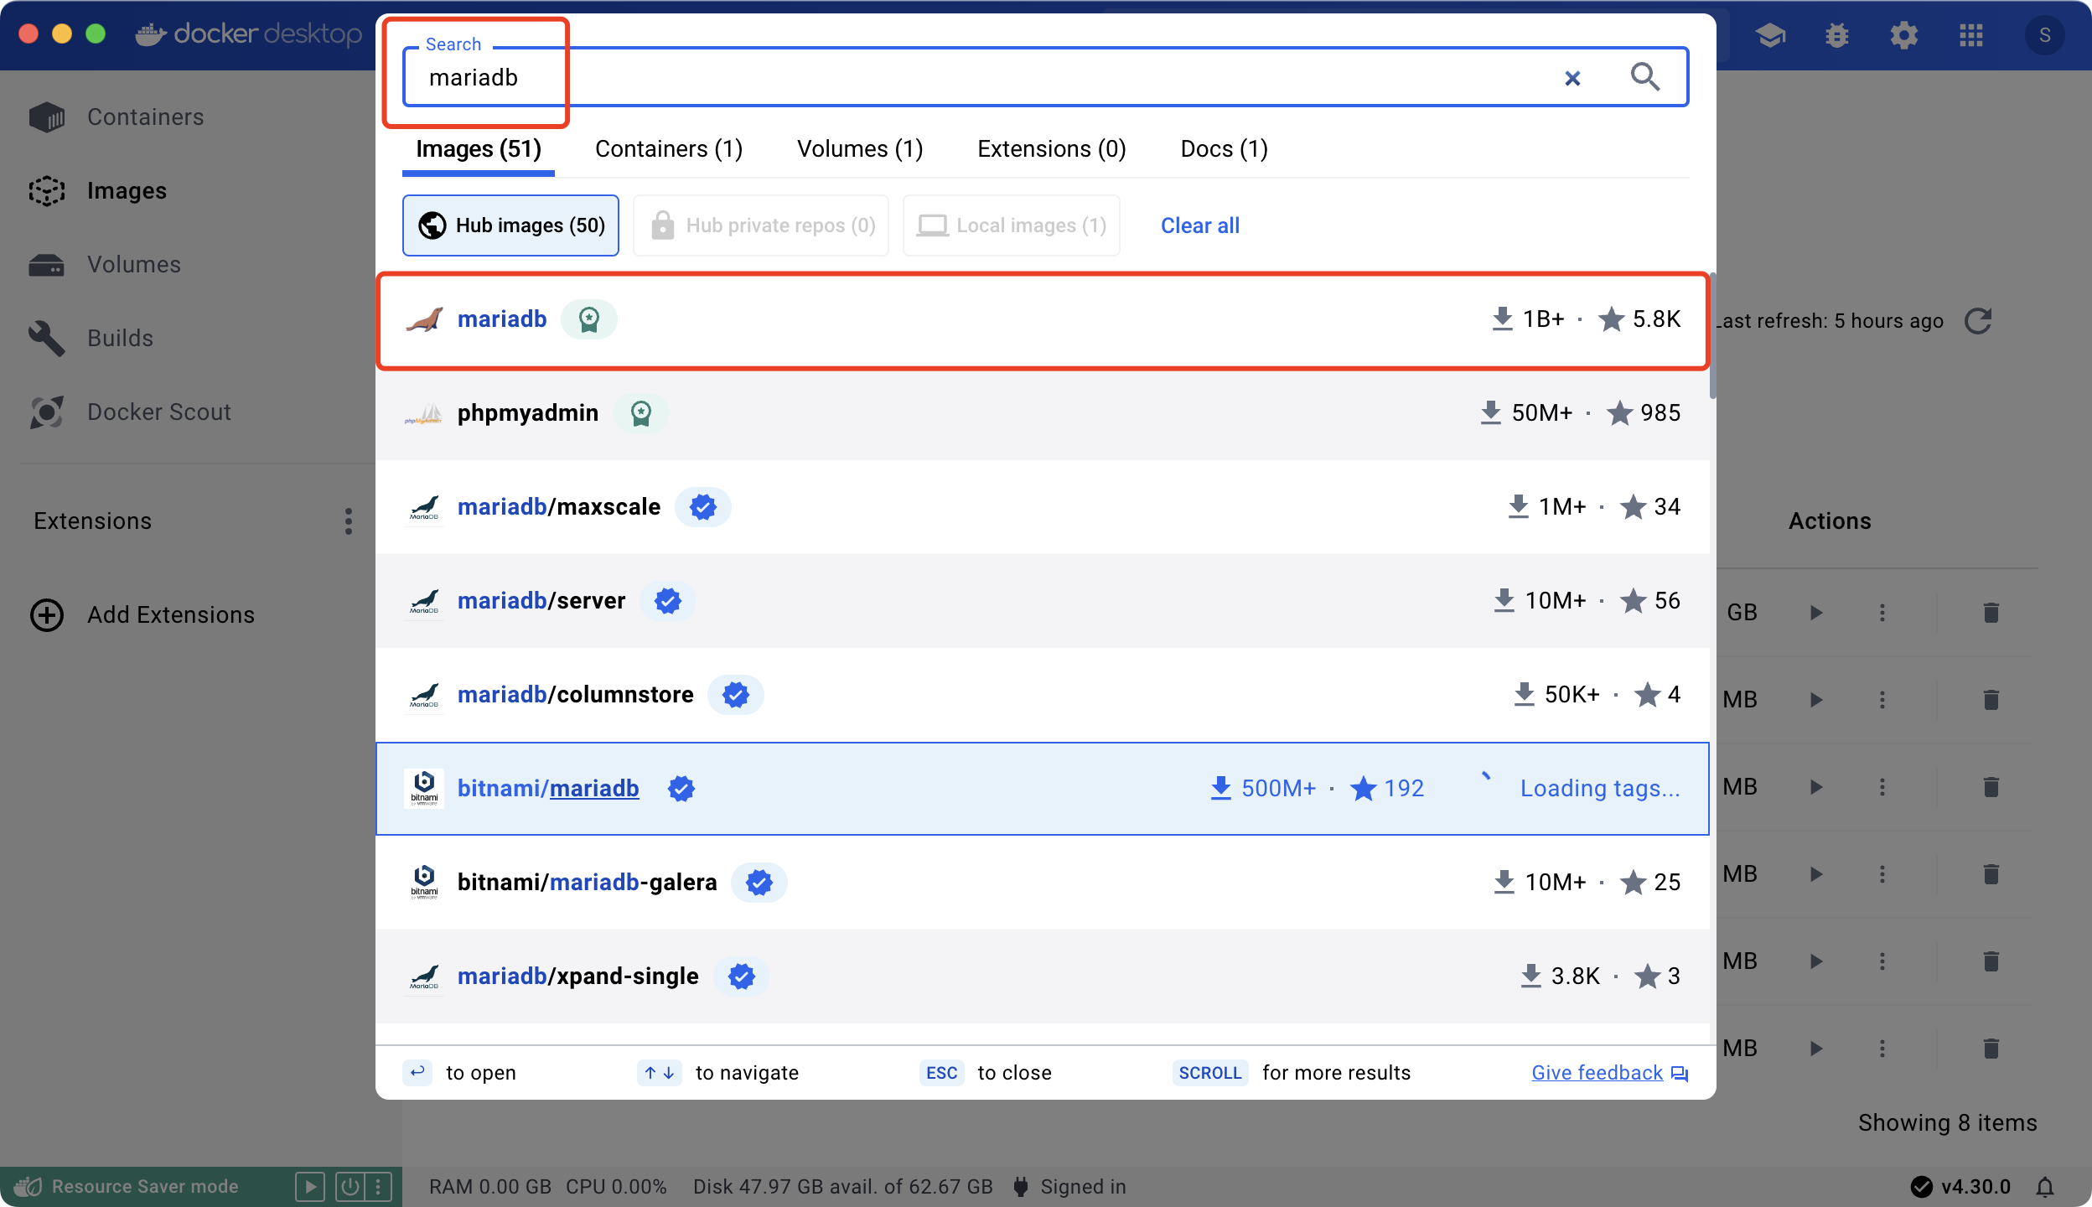Open three-dot menu in the bottom image row
This screenshot has height=1207, width=2092.
click(1882, 1049)
